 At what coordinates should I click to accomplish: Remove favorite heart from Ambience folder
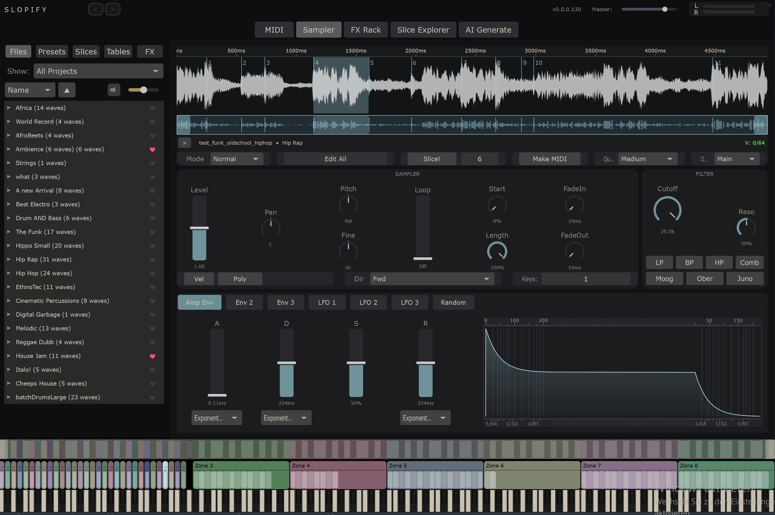pyautogui.click(x=153, y=150)
